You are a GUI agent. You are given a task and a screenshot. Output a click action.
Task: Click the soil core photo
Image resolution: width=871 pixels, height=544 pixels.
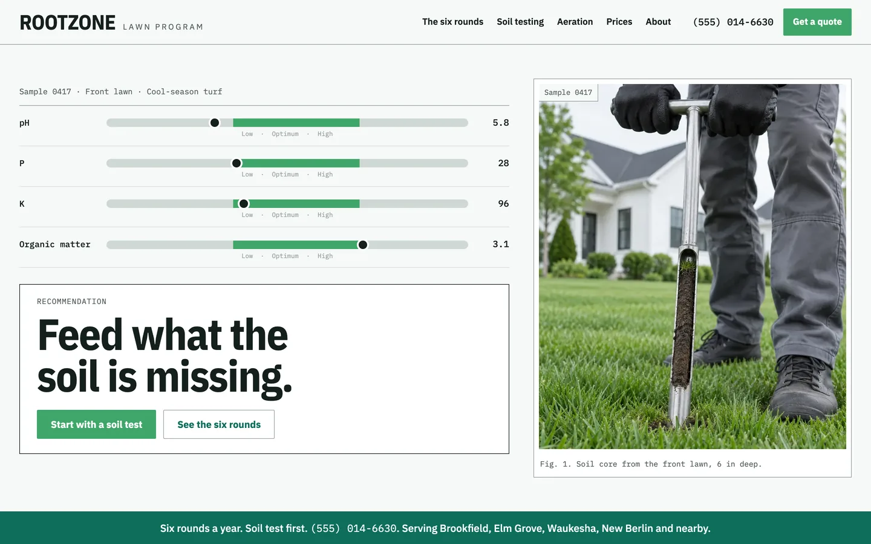693,267
